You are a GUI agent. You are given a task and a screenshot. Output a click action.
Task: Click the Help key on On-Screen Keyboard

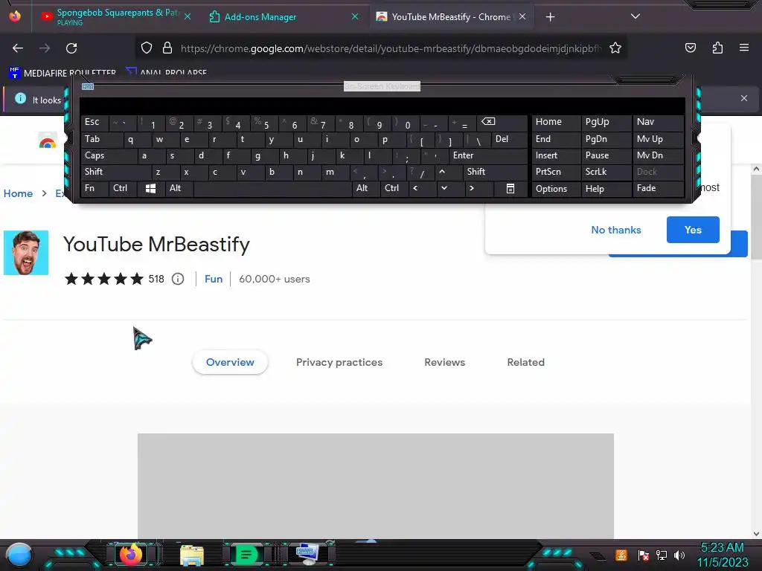point(606,188)
